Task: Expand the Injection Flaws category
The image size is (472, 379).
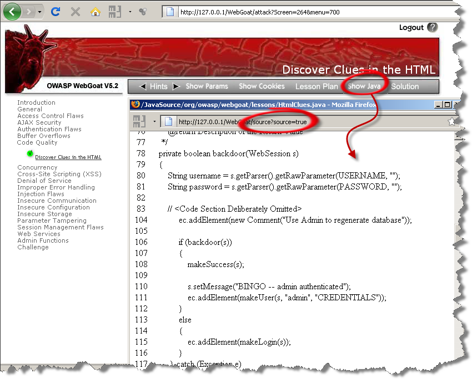Action: pos(41,194)
